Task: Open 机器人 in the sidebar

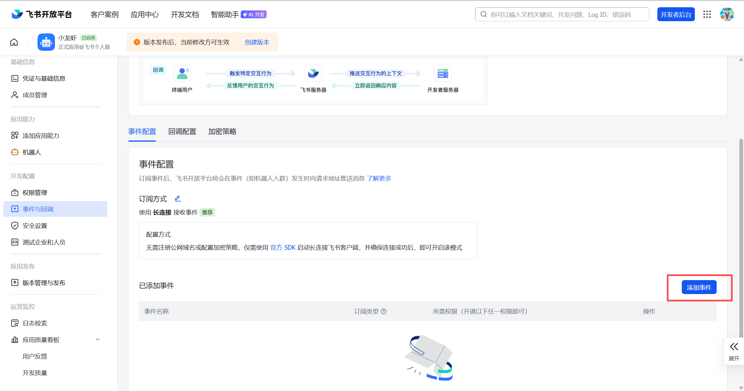Action: point(32,152)
